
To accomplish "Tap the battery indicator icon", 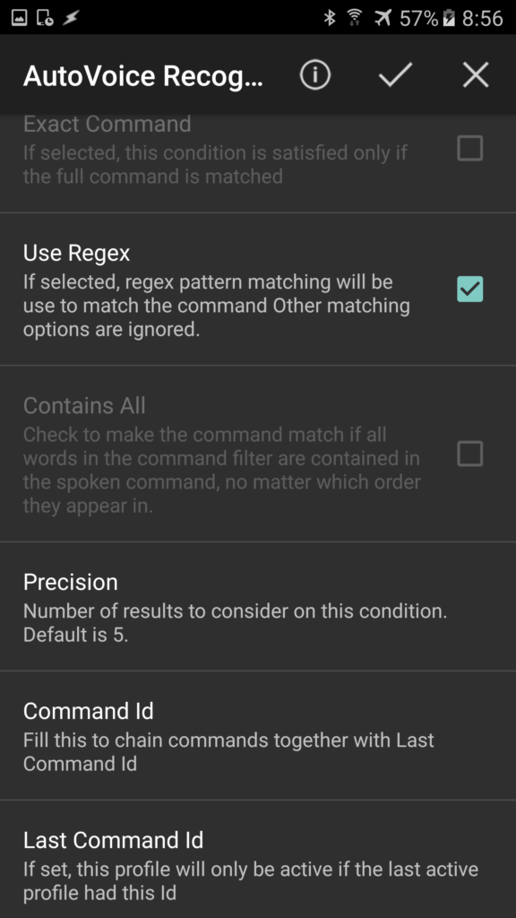I will (449, 18).
